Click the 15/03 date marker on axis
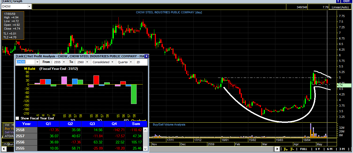Viewport: 353px width, 153px height. click(x=280, y=140)
